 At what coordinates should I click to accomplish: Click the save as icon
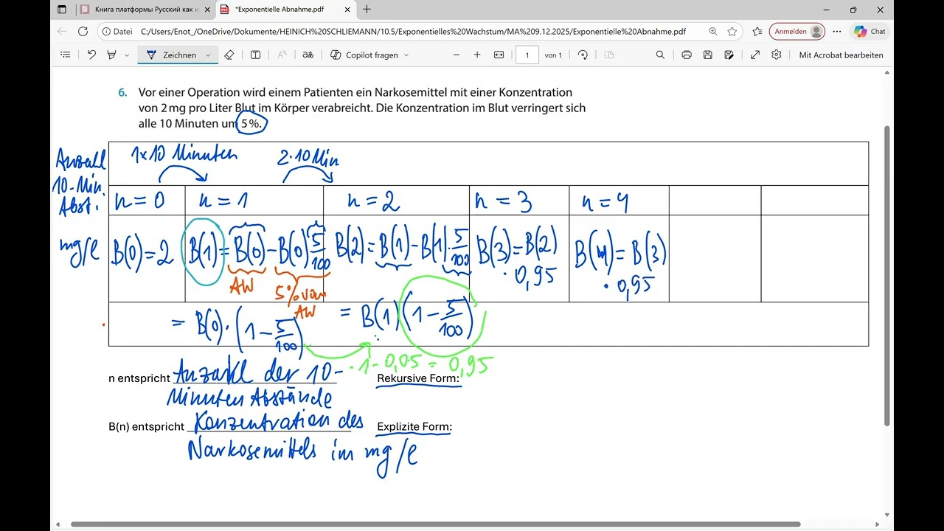coord(729,55)
